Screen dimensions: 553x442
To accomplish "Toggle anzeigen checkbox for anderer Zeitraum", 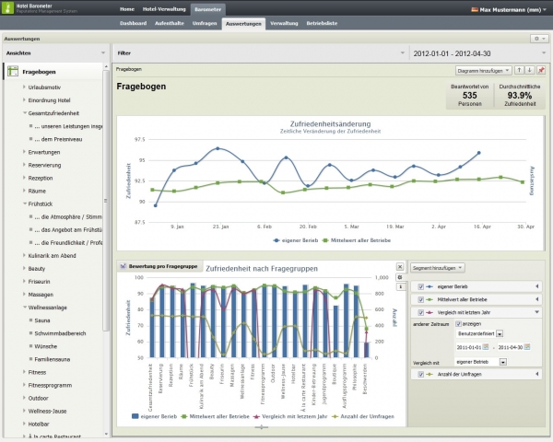I will tap(458, 323).
